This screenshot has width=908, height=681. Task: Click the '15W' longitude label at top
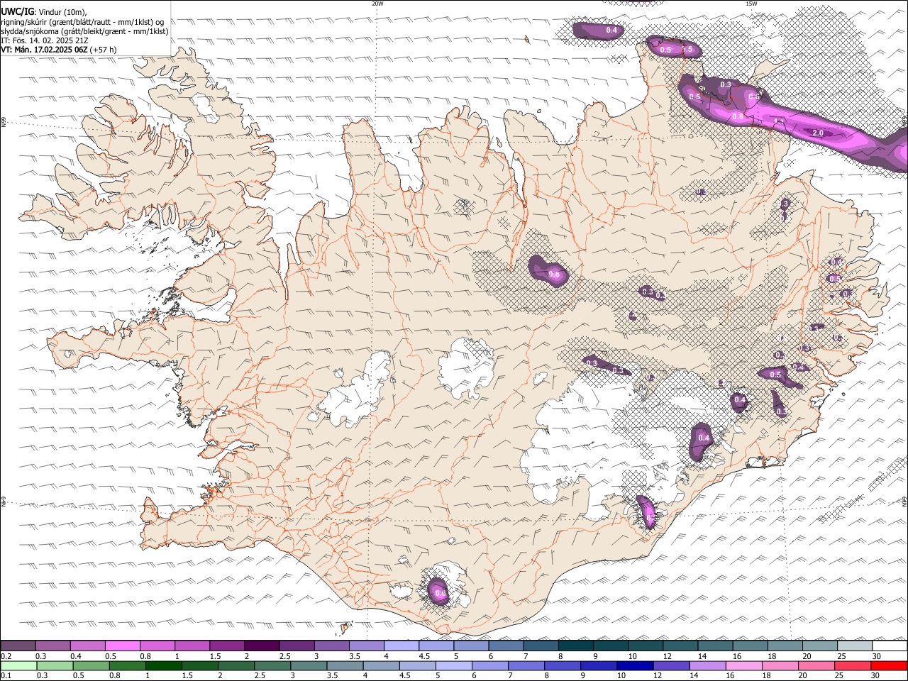751,4
